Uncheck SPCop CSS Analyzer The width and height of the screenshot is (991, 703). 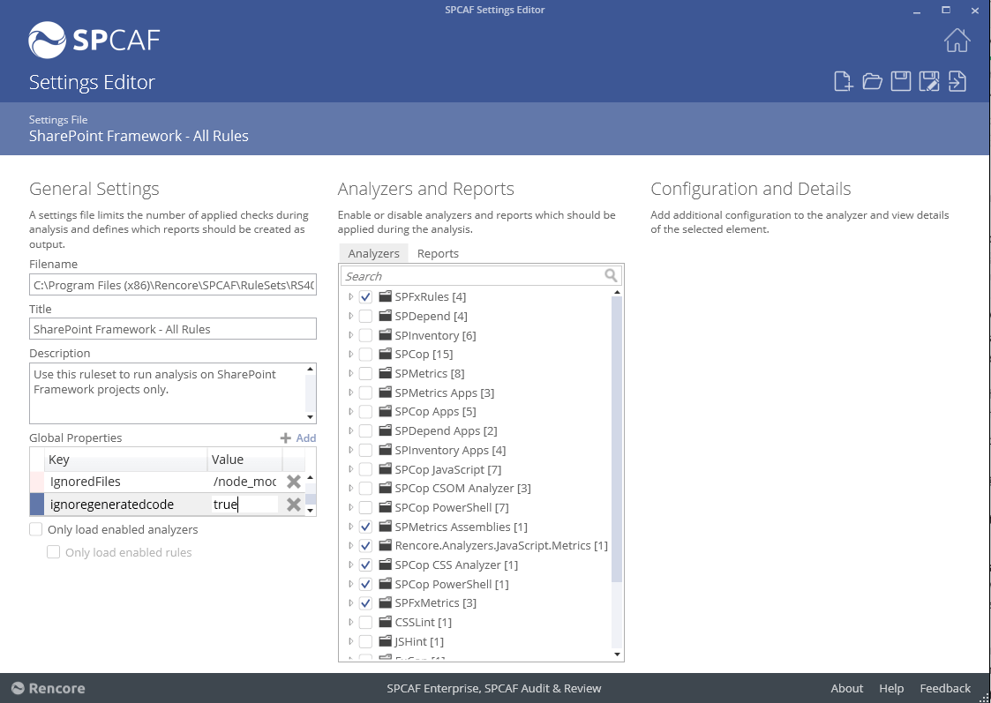point(365,565)
